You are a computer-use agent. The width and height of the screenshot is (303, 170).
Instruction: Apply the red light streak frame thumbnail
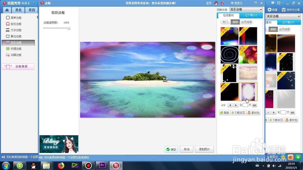pyautogui.click(x=248, y=36)
